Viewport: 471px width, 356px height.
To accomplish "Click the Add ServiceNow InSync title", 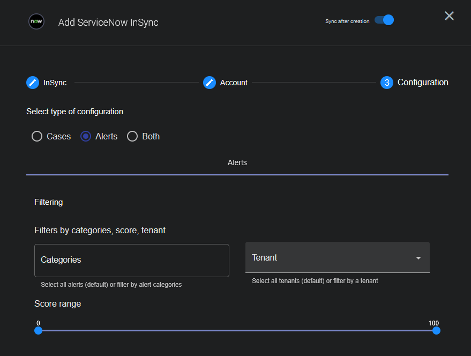I will pyautogui.click(x=108, y=23).
